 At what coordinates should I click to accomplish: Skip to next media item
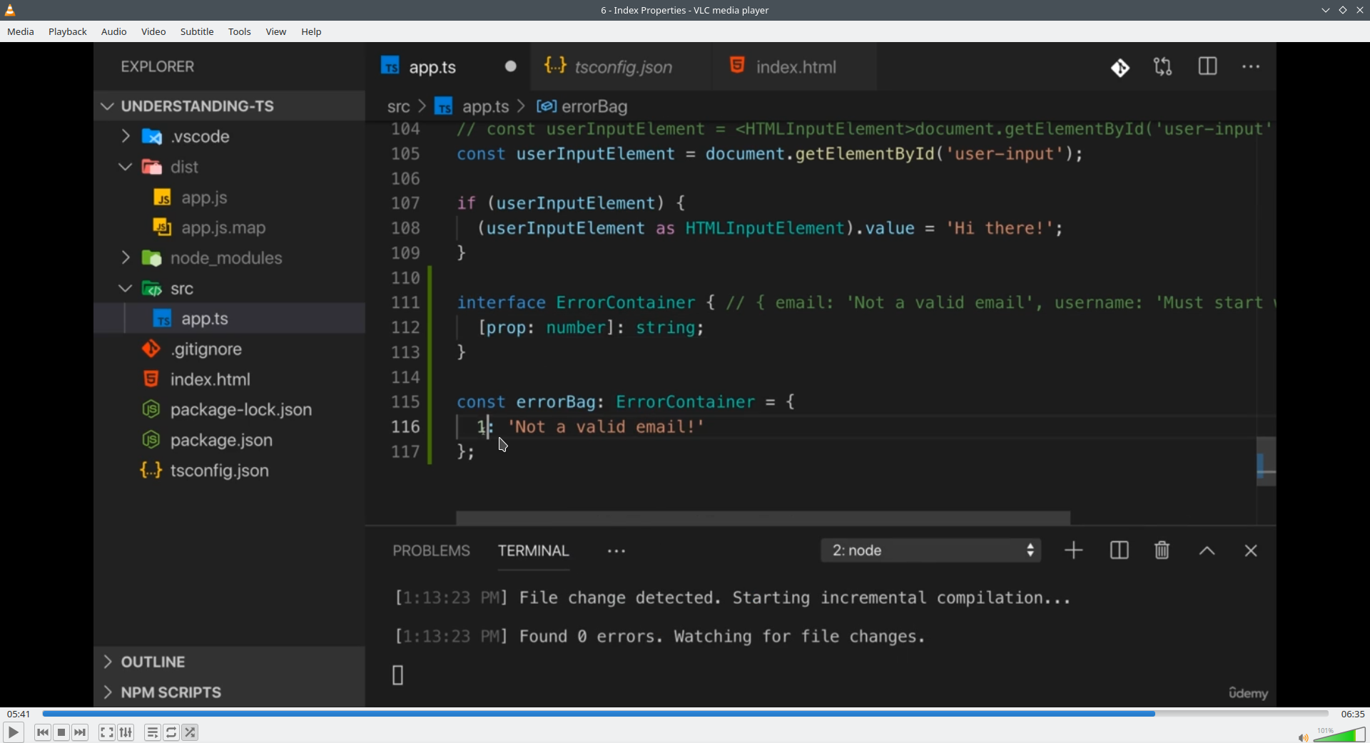point(81,732)
